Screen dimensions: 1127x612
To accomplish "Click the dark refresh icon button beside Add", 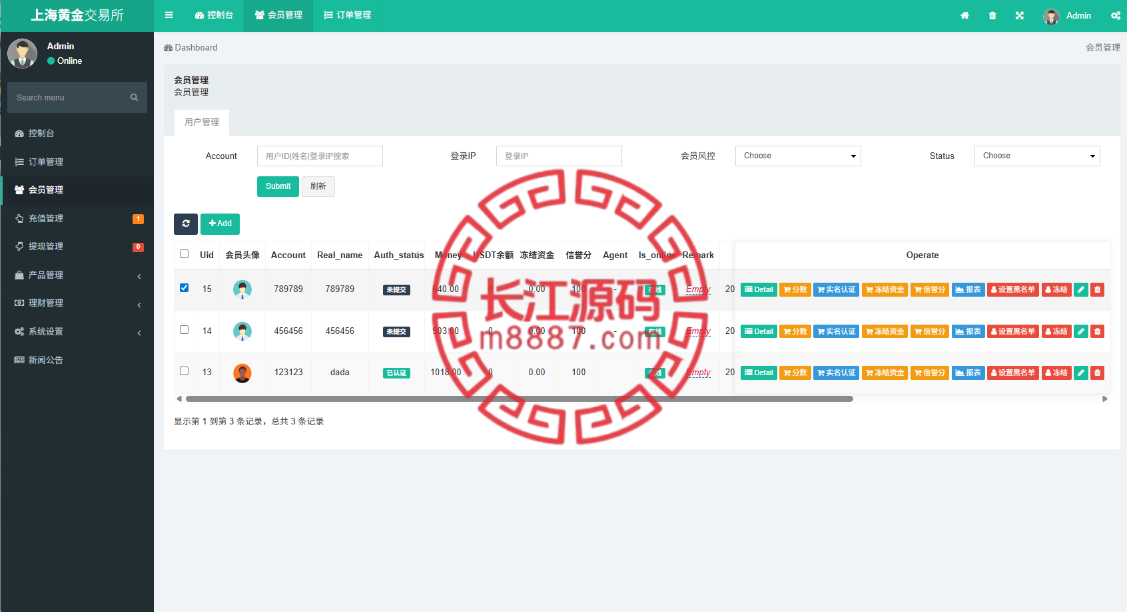I will (186, 224).
